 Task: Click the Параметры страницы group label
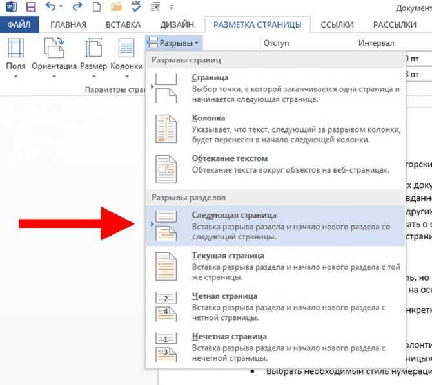coord(115,89)
